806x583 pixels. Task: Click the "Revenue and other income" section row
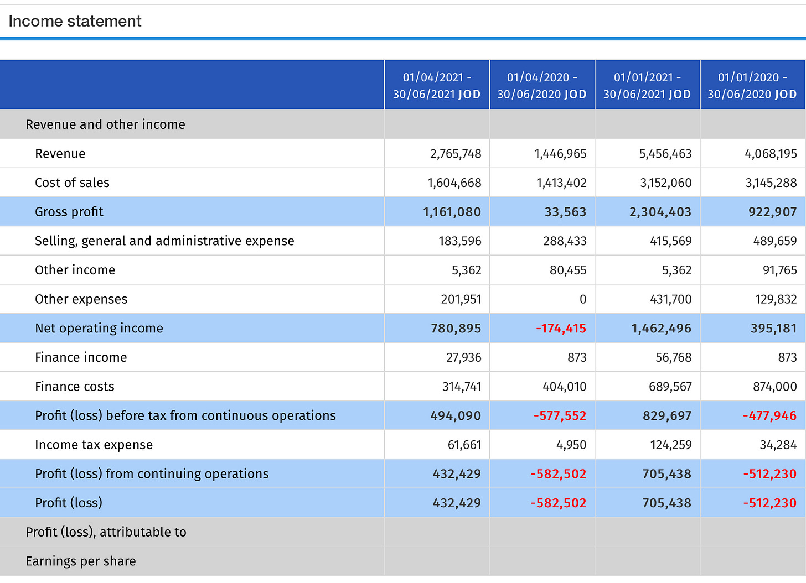[x=403, y=124]
